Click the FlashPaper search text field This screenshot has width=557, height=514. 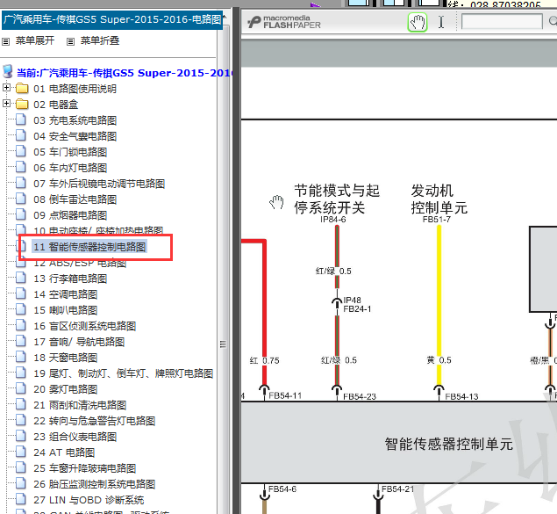502,21
